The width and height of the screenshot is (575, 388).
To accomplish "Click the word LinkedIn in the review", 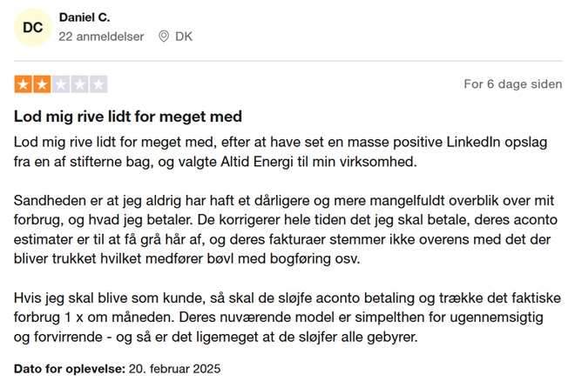I will coord(473,142).
